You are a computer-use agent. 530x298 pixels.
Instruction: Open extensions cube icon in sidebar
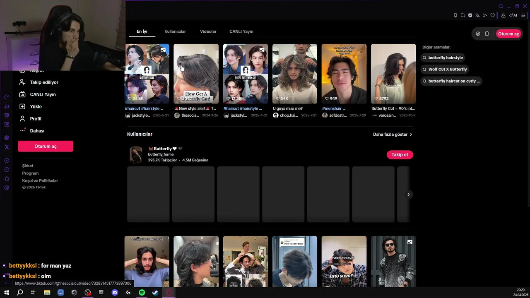tap(7, 179)
